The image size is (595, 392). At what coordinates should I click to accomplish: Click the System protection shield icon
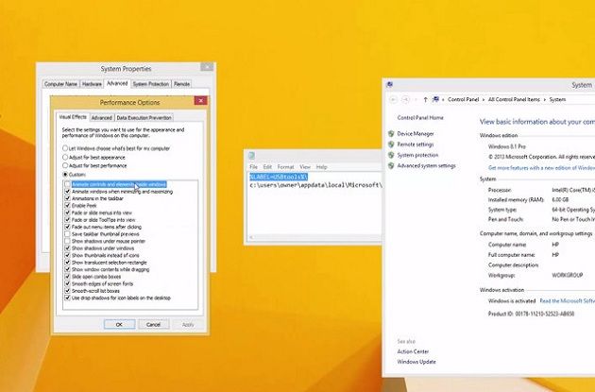[391, 155]
